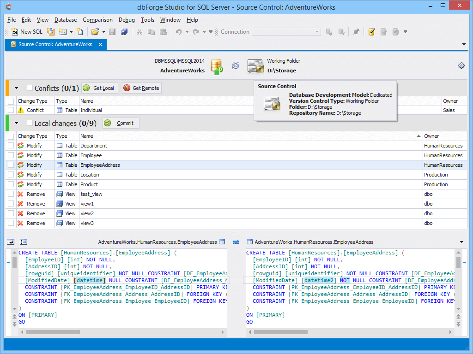Open the Redo history dropdown arrow
The image size is (473, 354).
204,32
